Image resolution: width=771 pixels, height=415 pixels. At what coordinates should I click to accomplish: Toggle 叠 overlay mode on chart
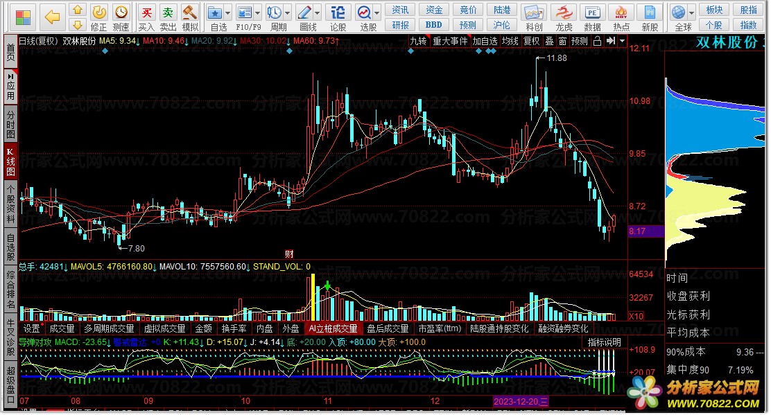coord(549,42)
